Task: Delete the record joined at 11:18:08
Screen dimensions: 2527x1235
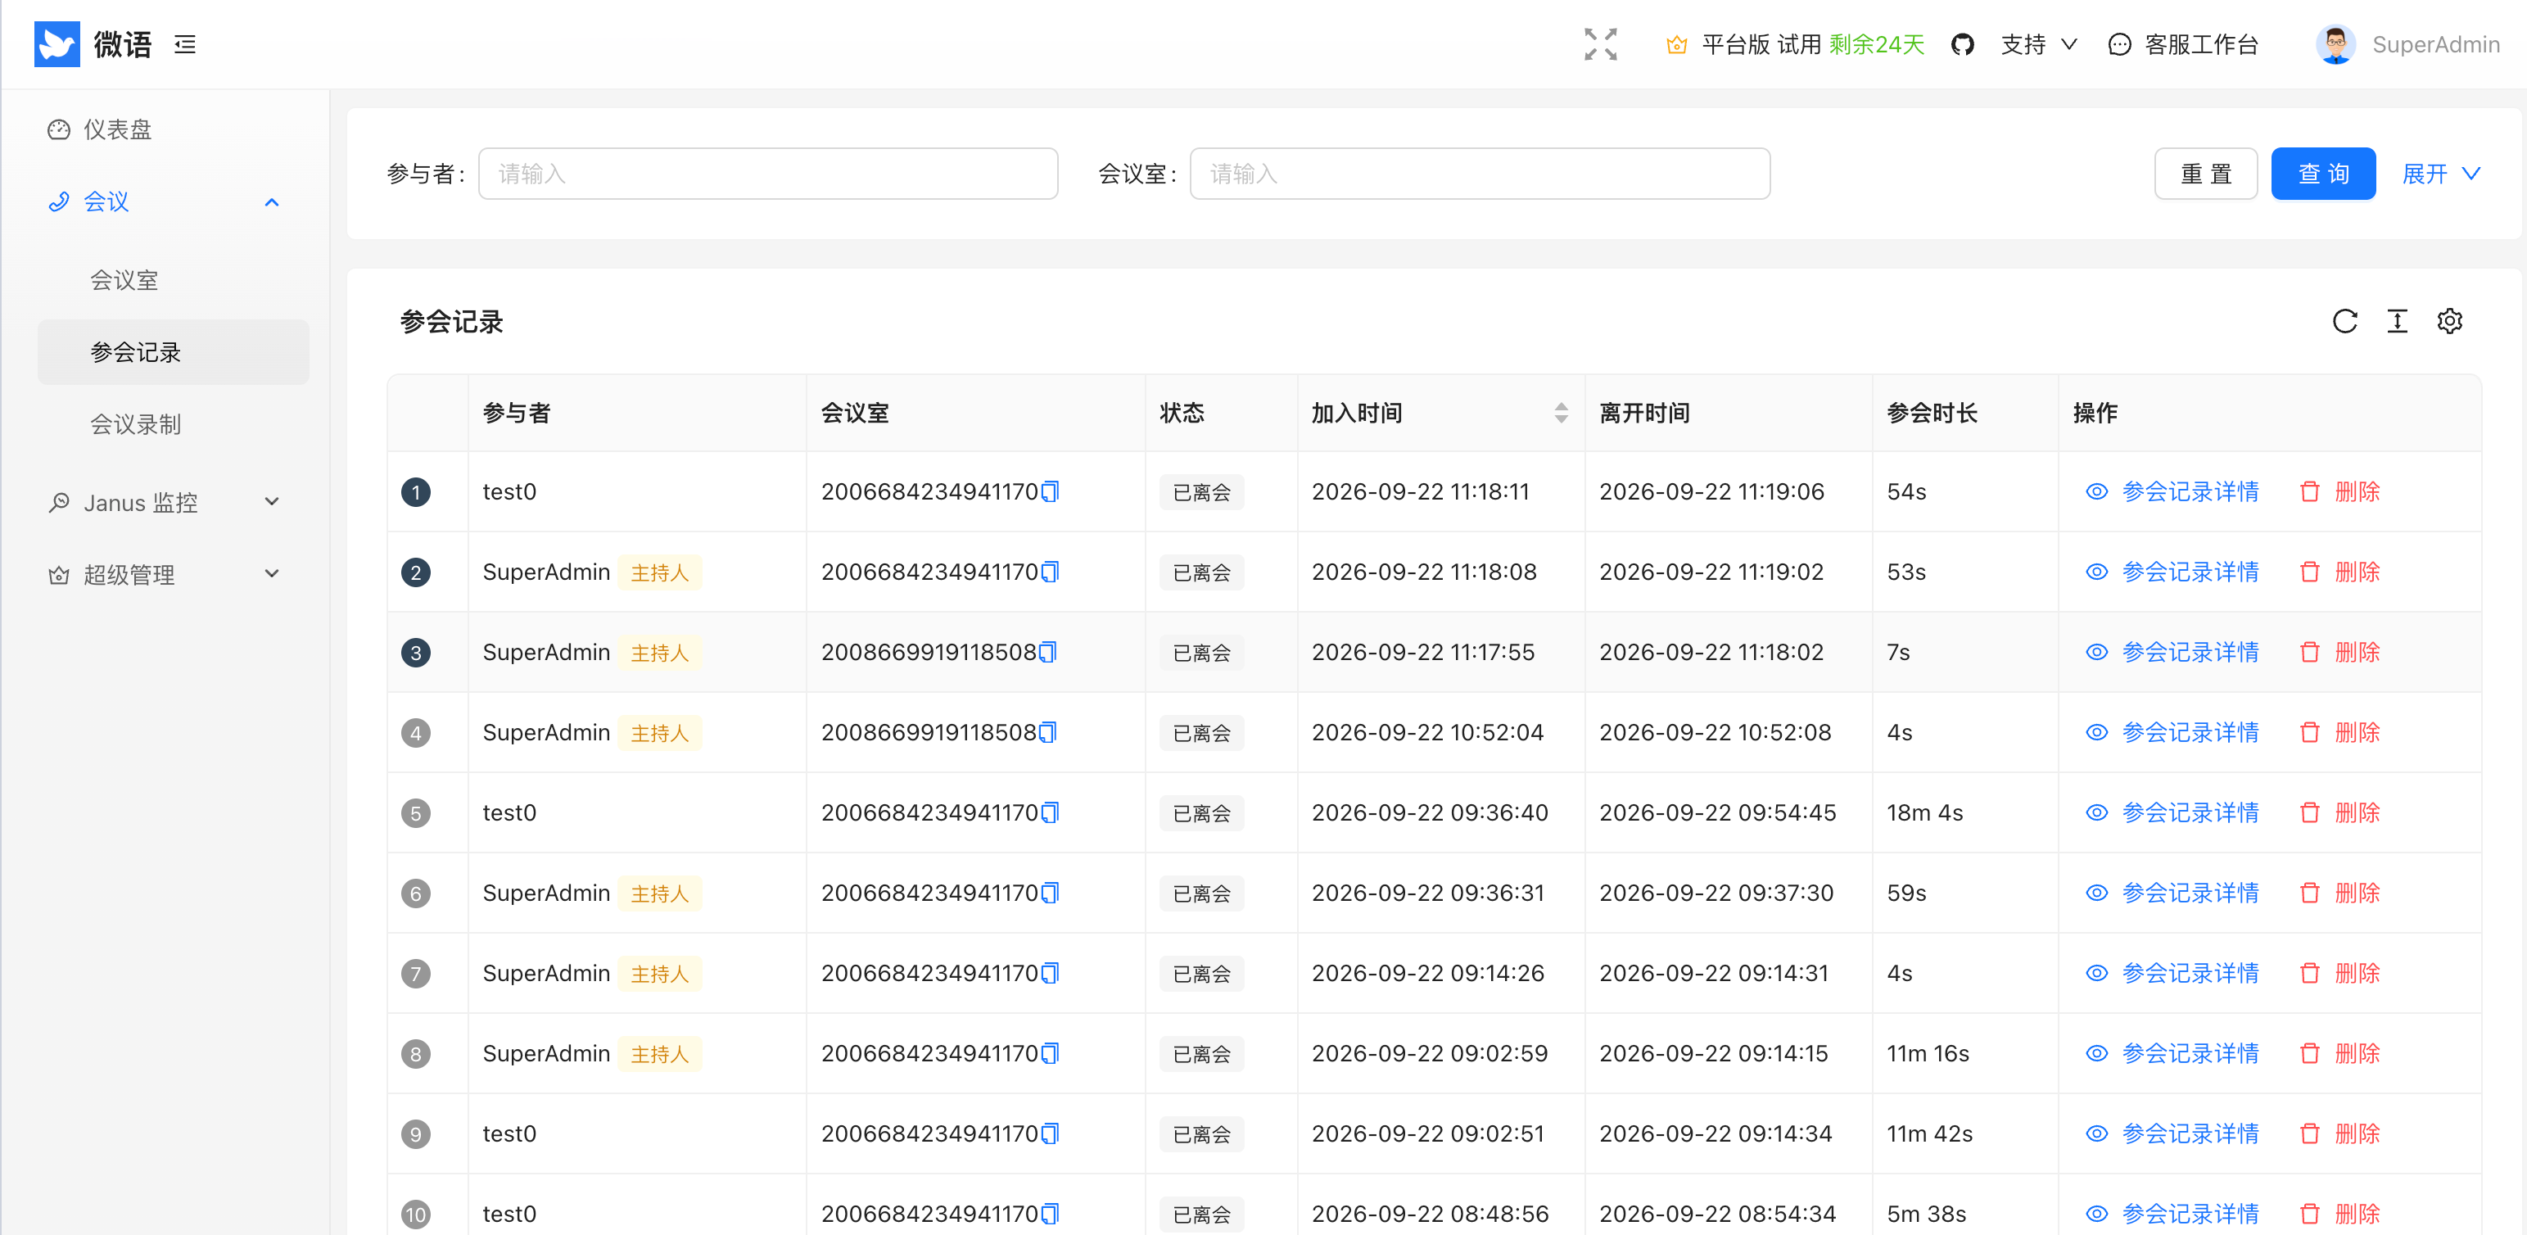Action: click(x=2339, y=572)
